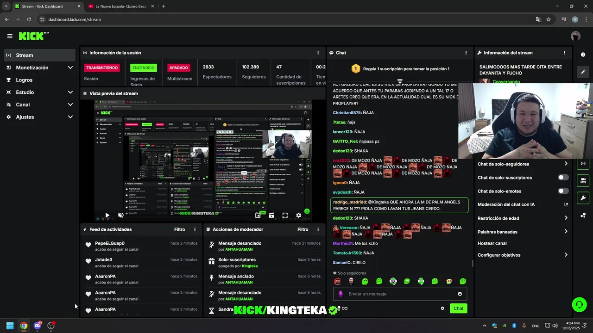
Task: Open the three-dot menu of Feed de actividades
Action: 195,229
